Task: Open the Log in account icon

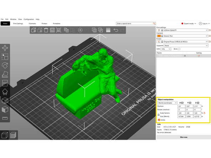Action: pyautogui.click(x=200, y=23)
